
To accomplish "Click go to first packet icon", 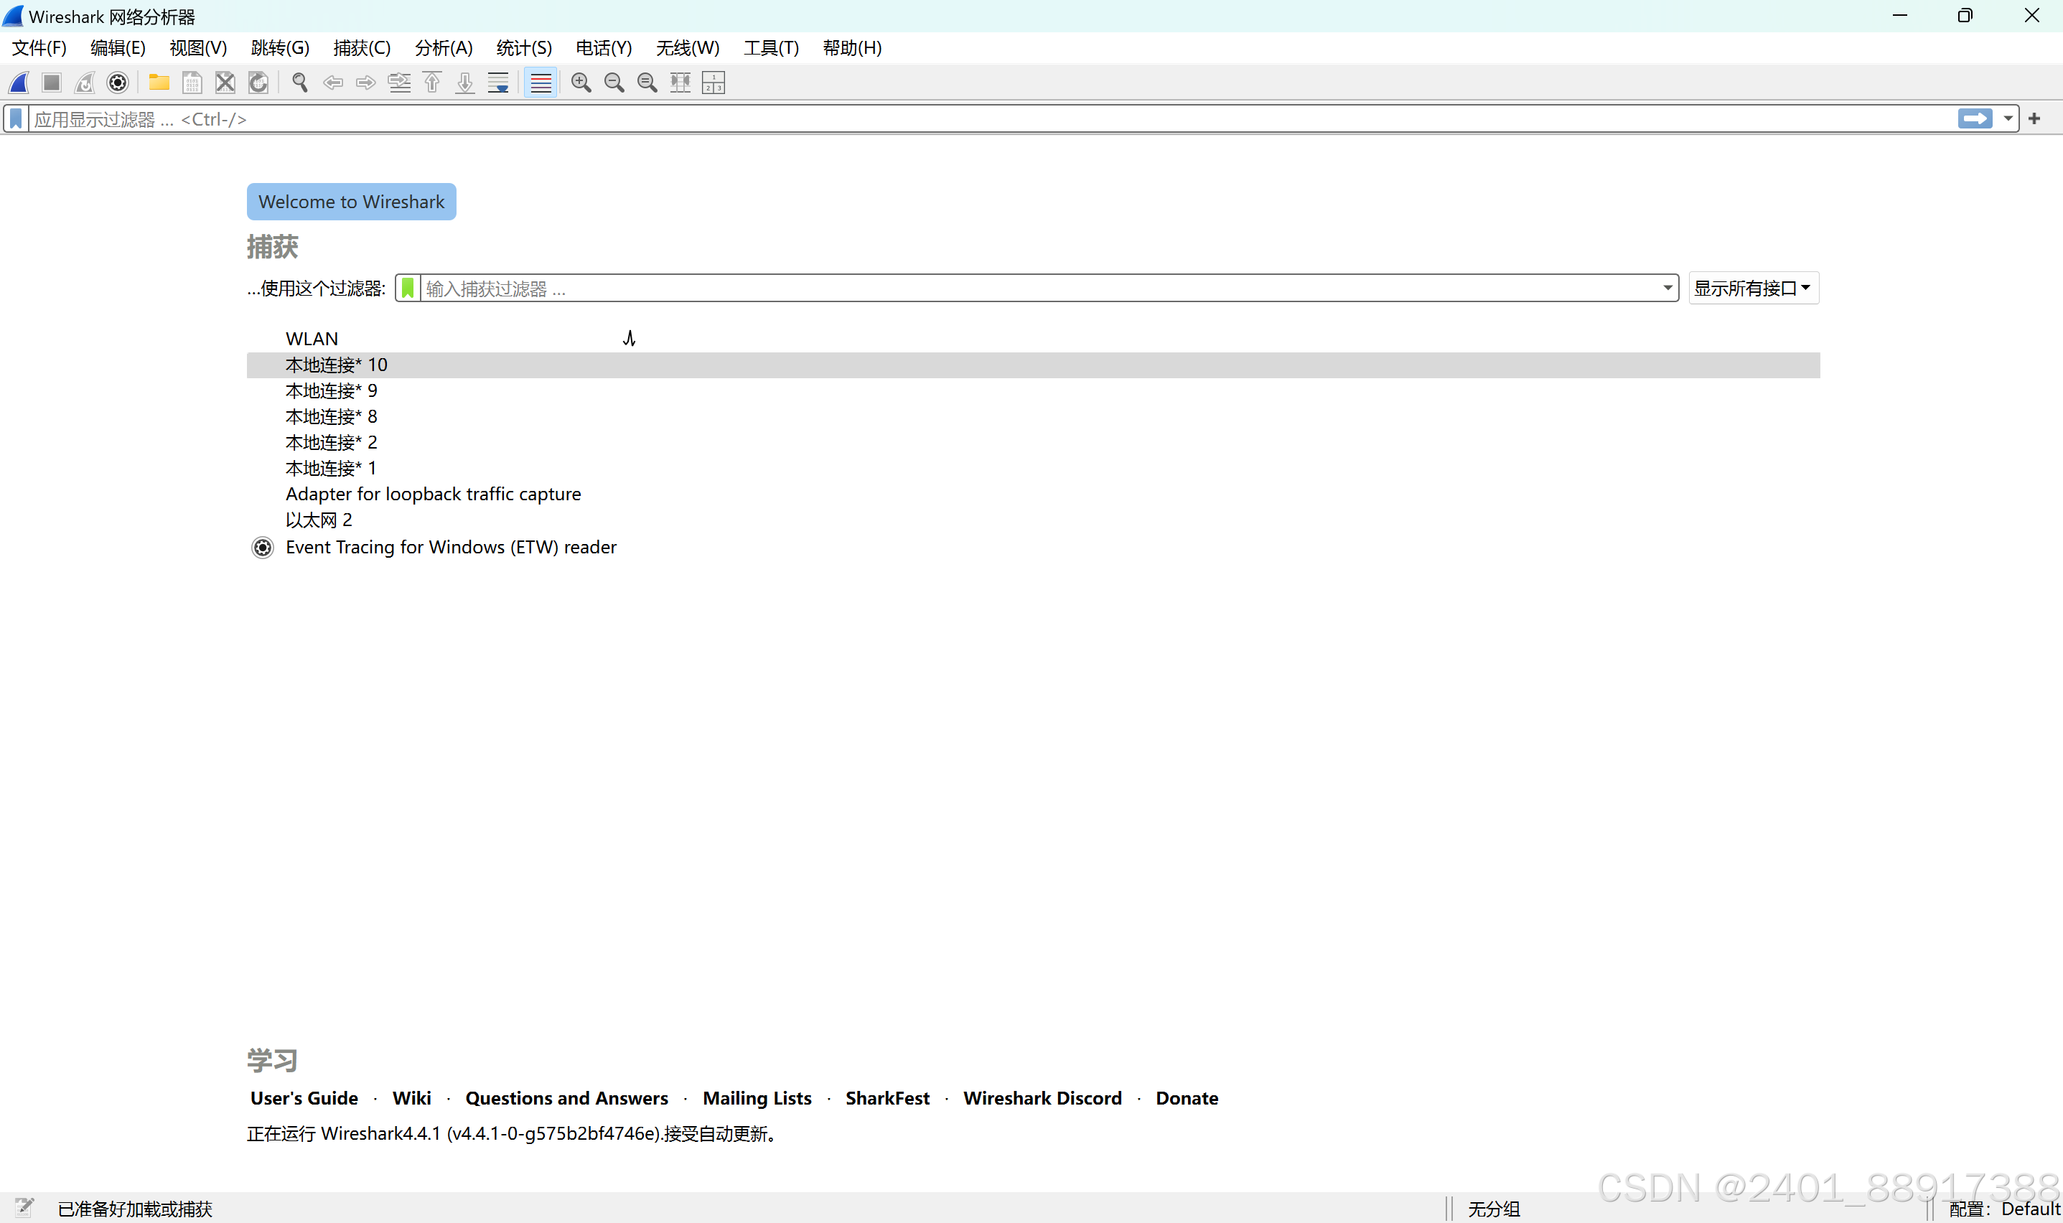I will [x=432, y=83].
